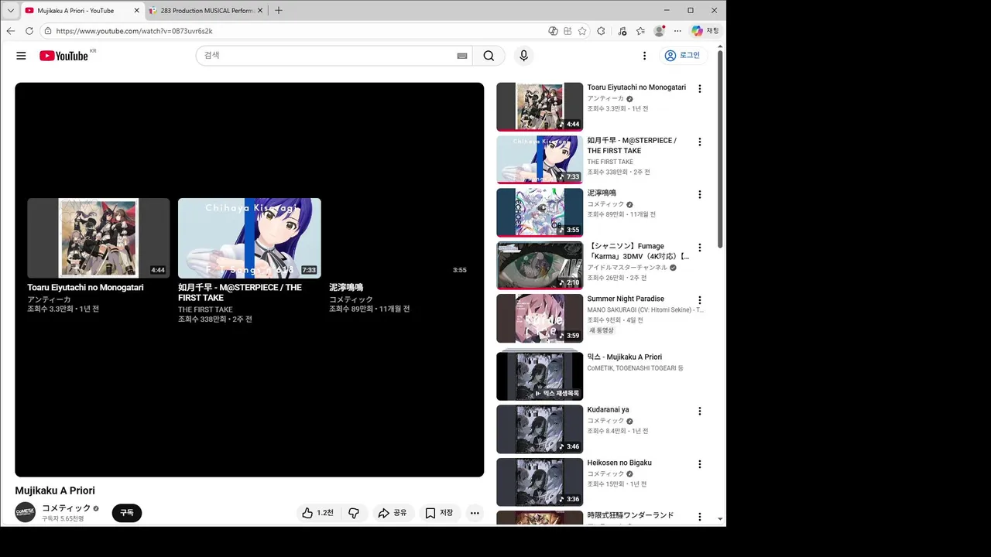Open the コメティック channel avatar
The image size is (991, 557).
26,512
